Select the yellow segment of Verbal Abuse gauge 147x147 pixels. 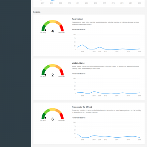[53, 66]
